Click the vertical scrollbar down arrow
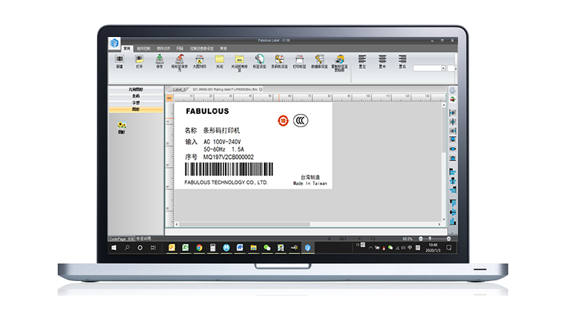The image size is (566, 318). click(444, 219)
